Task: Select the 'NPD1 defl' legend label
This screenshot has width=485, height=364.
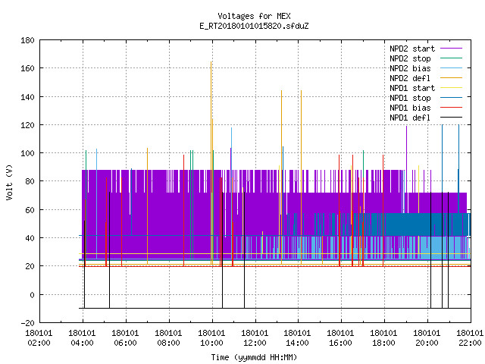Action: click(410, 118)
